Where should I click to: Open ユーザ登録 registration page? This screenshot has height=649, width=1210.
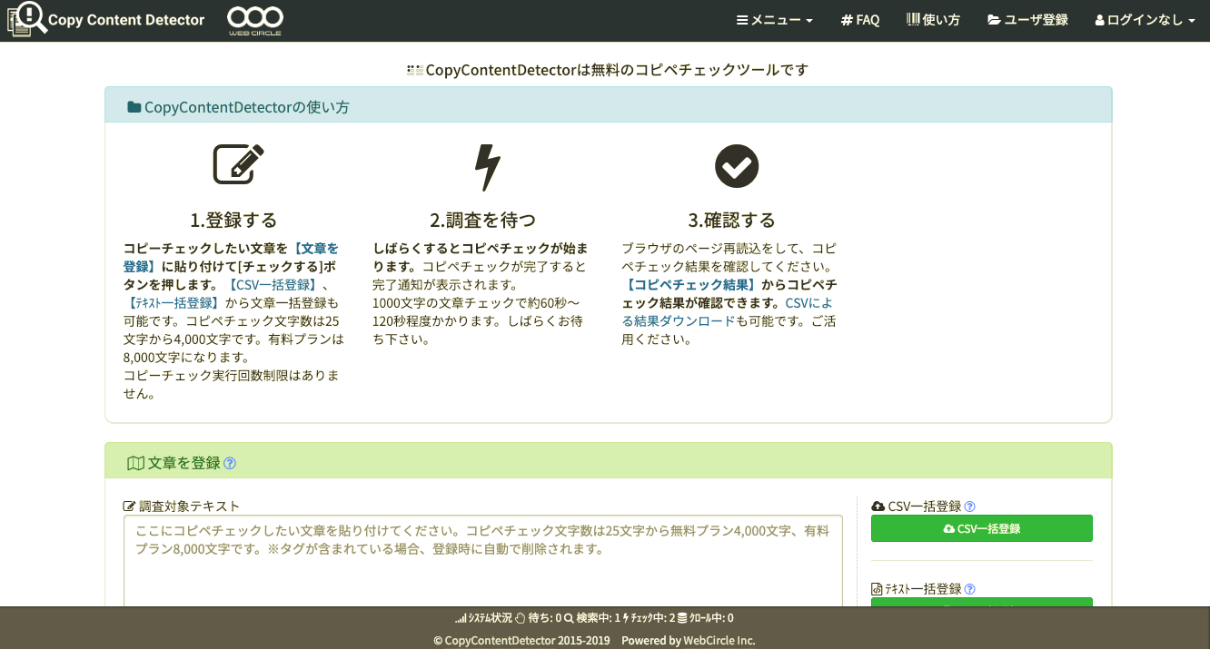(x=1027, y=20)
